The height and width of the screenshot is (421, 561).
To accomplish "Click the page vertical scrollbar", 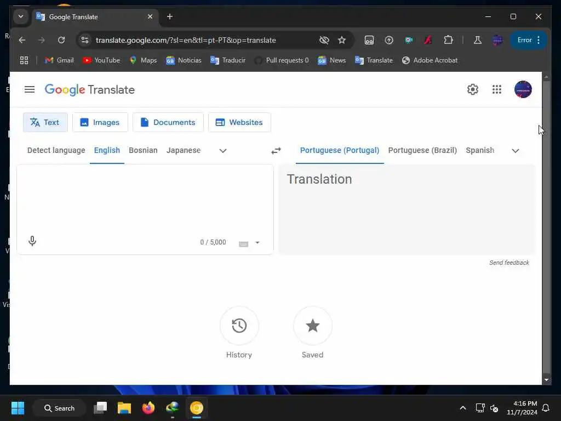I will (546, 226).
